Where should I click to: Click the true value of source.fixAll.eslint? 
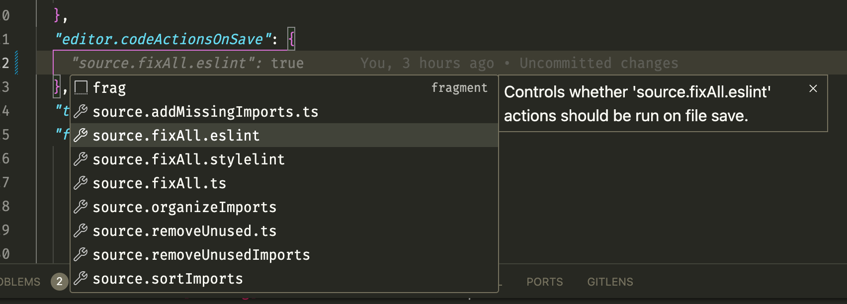click(x=287, y=63)
